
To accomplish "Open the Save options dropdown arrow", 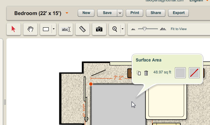I will [120, 13].
